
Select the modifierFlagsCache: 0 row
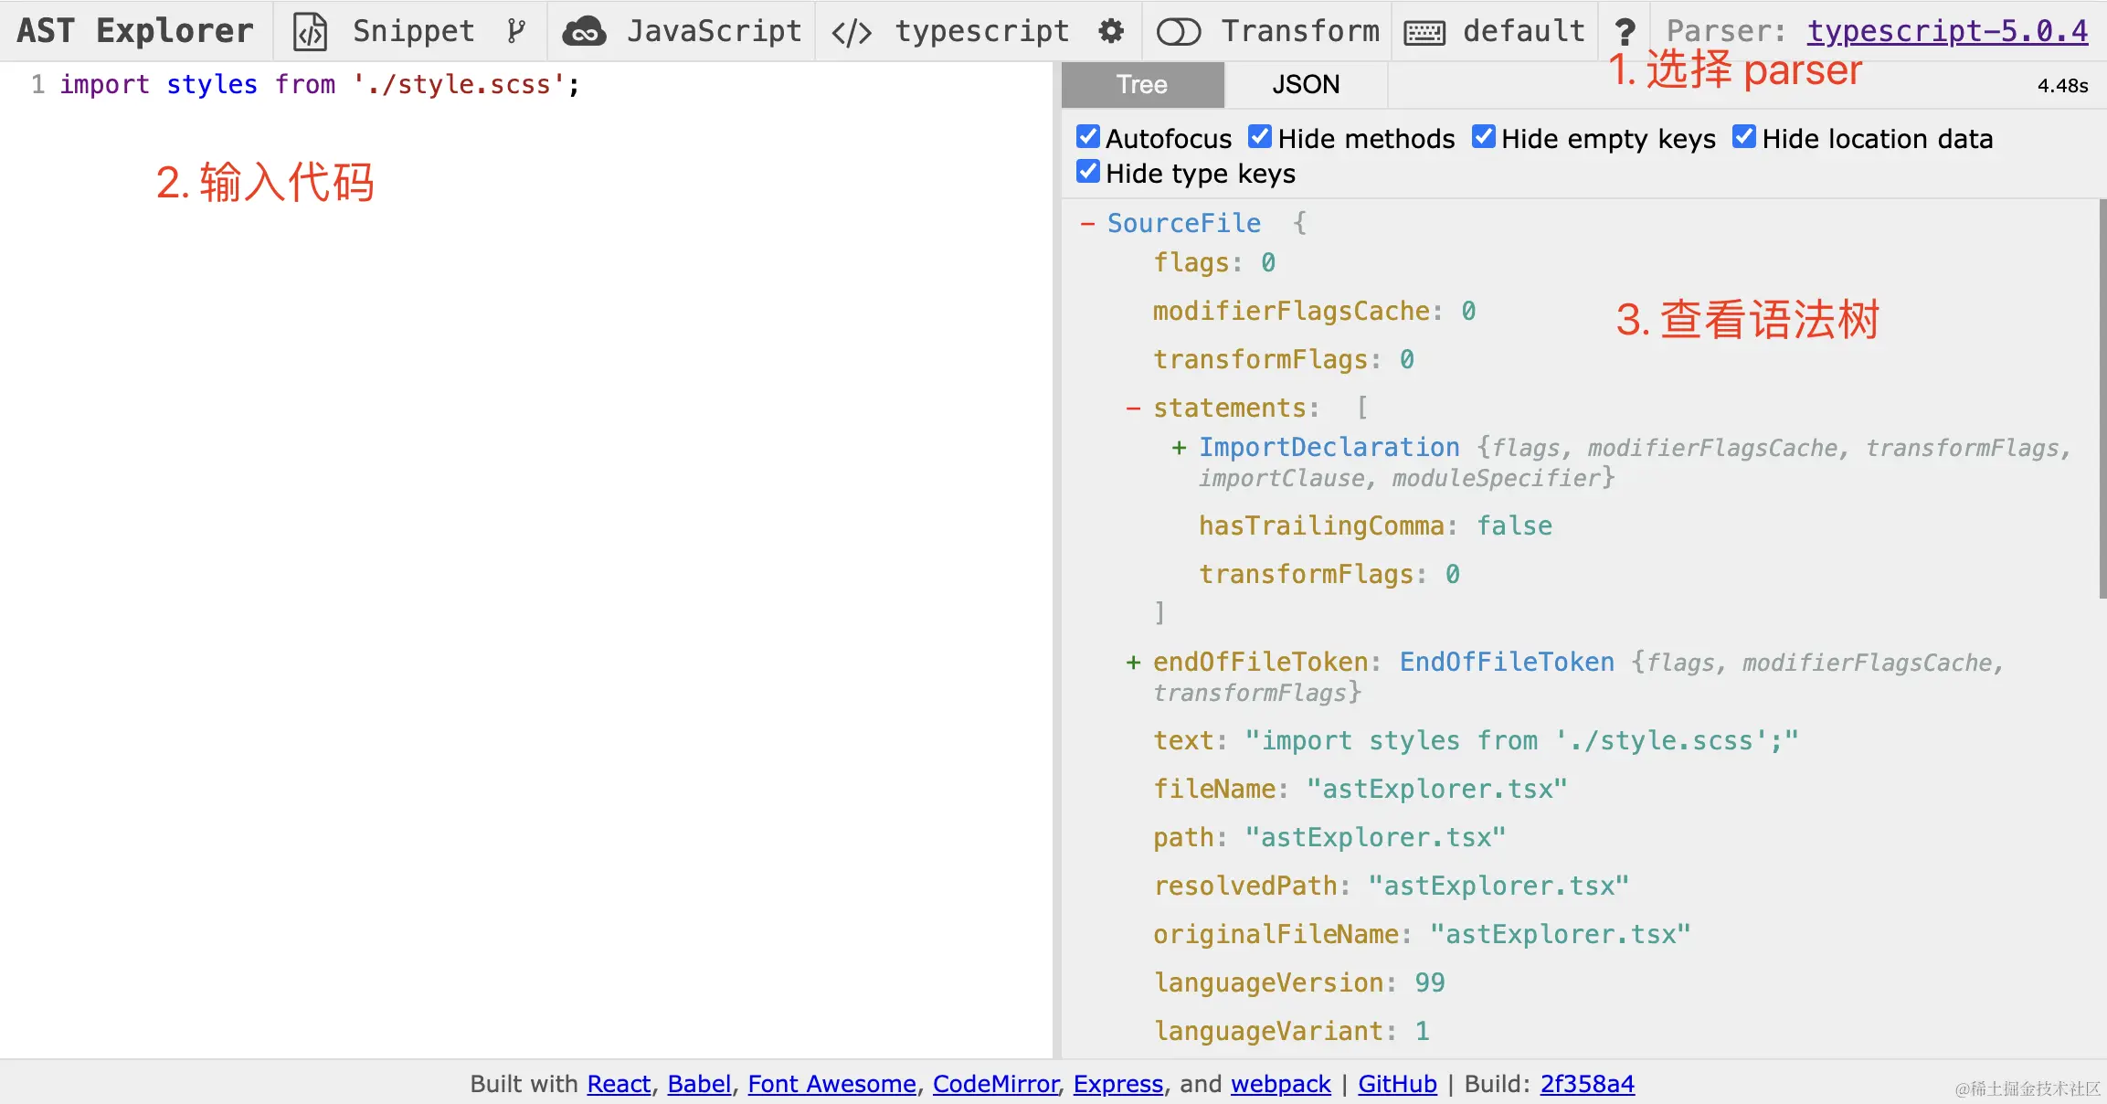tap(1314, 311)
